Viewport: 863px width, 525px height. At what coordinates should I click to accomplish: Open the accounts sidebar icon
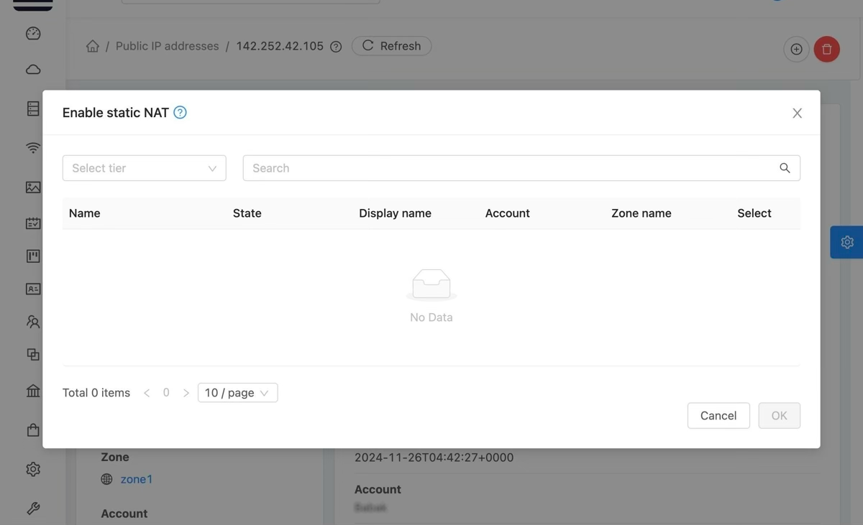33,322
